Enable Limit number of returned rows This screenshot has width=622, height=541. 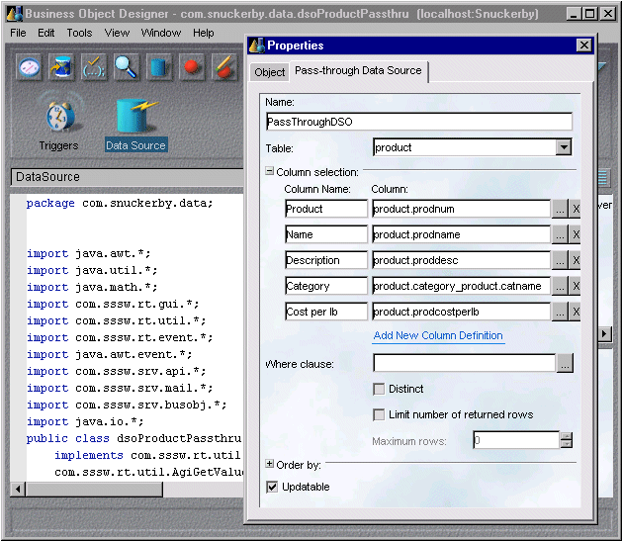click(379, 414)
